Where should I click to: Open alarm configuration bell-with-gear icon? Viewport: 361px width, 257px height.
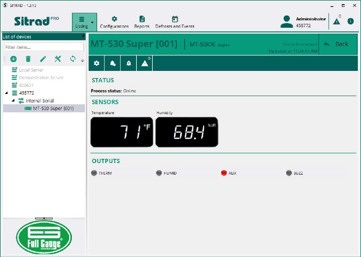[113, 63]
